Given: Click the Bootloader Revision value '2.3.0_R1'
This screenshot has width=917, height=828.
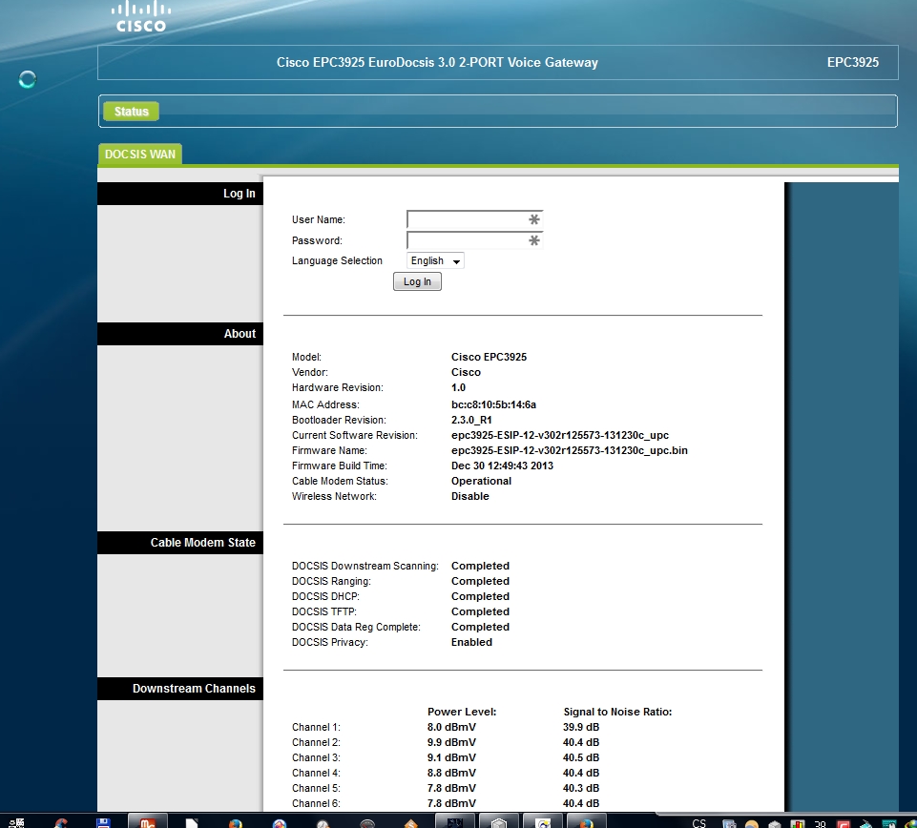Looking at the screenshot, I should pos(471,420).
